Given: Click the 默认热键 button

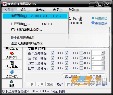Looking at the screenshot, I should click(x=71, y=77).
